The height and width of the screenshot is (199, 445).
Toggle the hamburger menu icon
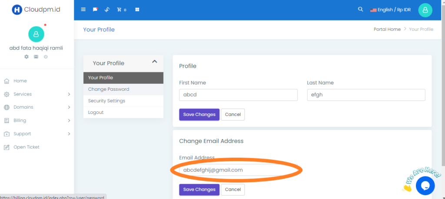coord(83,10)
